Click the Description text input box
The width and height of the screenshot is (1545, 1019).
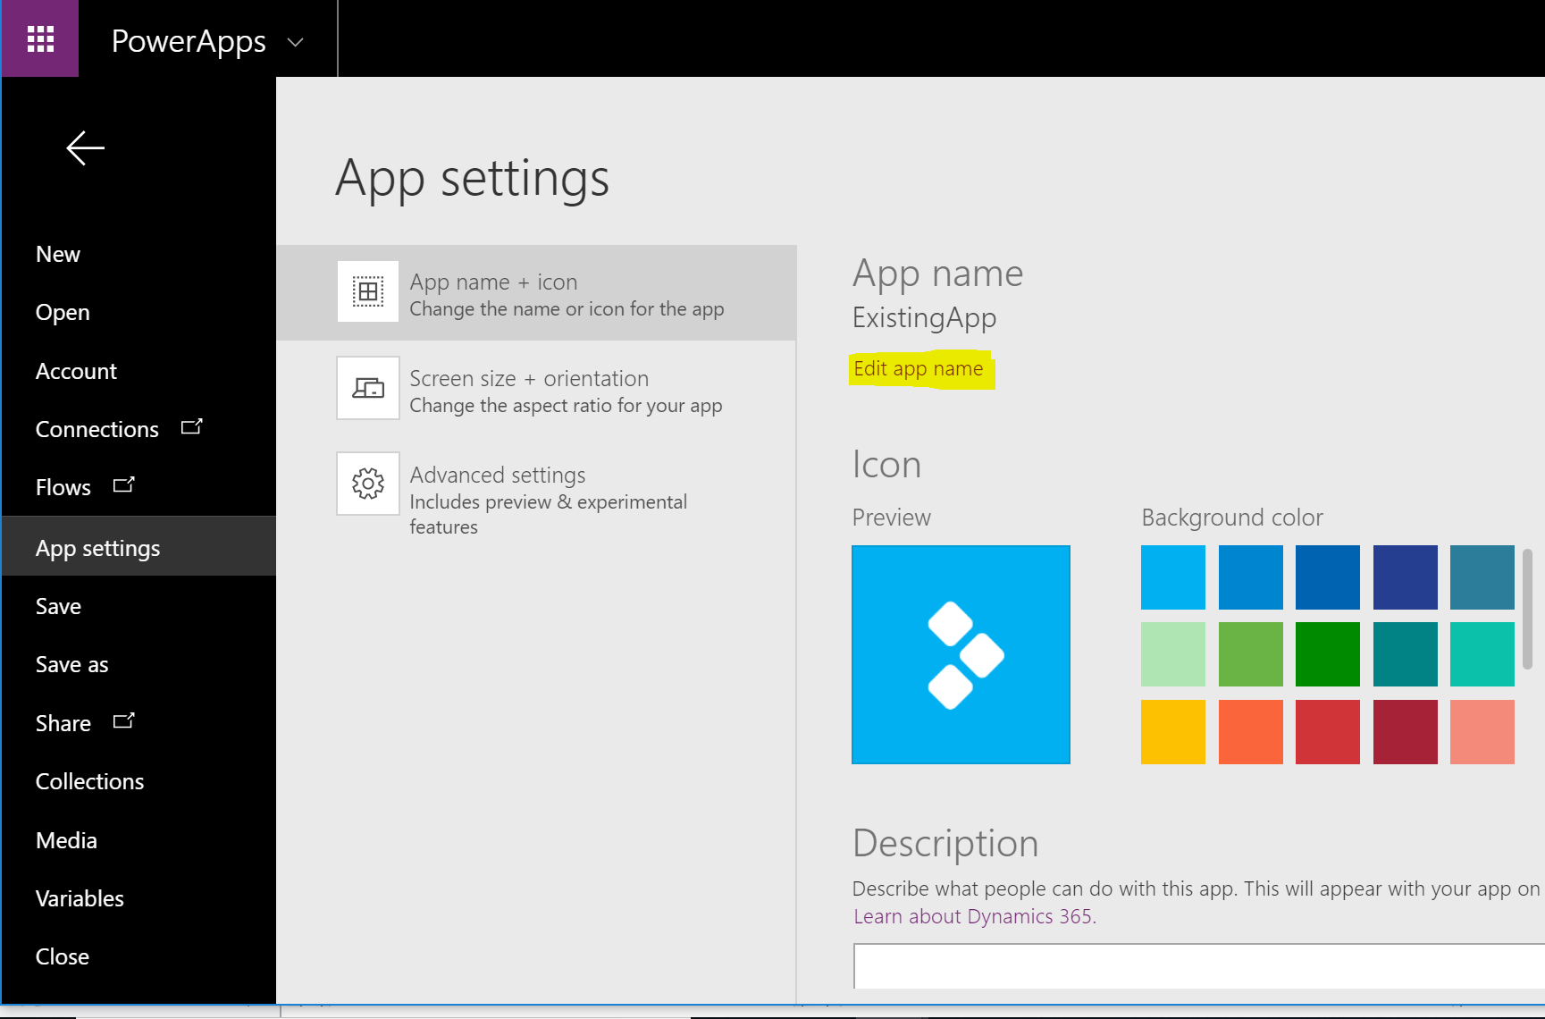[1197, 965]
